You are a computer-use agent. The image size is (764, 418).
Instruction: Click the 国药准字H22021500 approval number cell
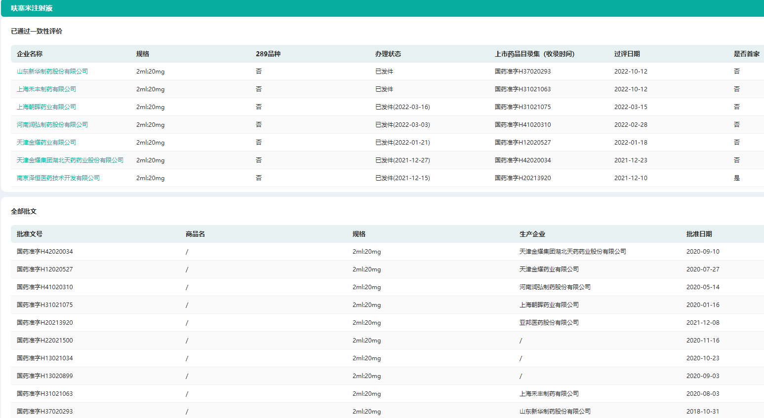point(45,341)
